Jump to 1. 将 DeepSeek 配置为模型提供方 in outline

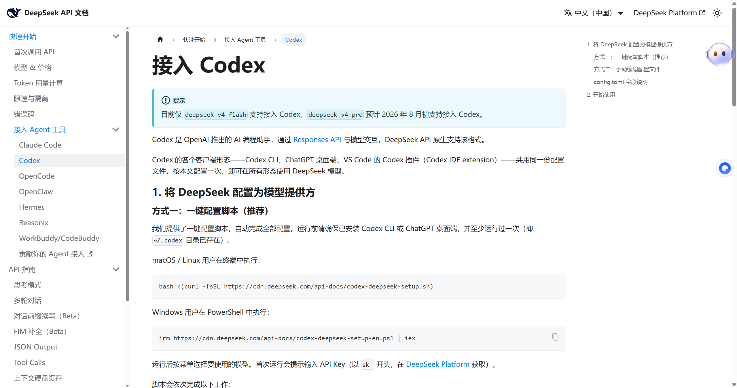coord(630,44)
